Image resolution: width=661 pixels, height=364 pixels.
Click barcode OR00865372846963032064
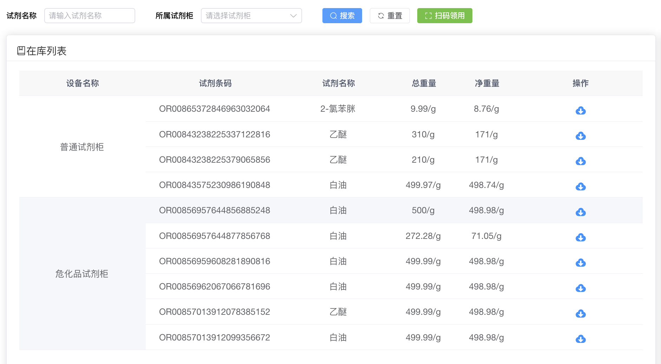click(214, 109)
